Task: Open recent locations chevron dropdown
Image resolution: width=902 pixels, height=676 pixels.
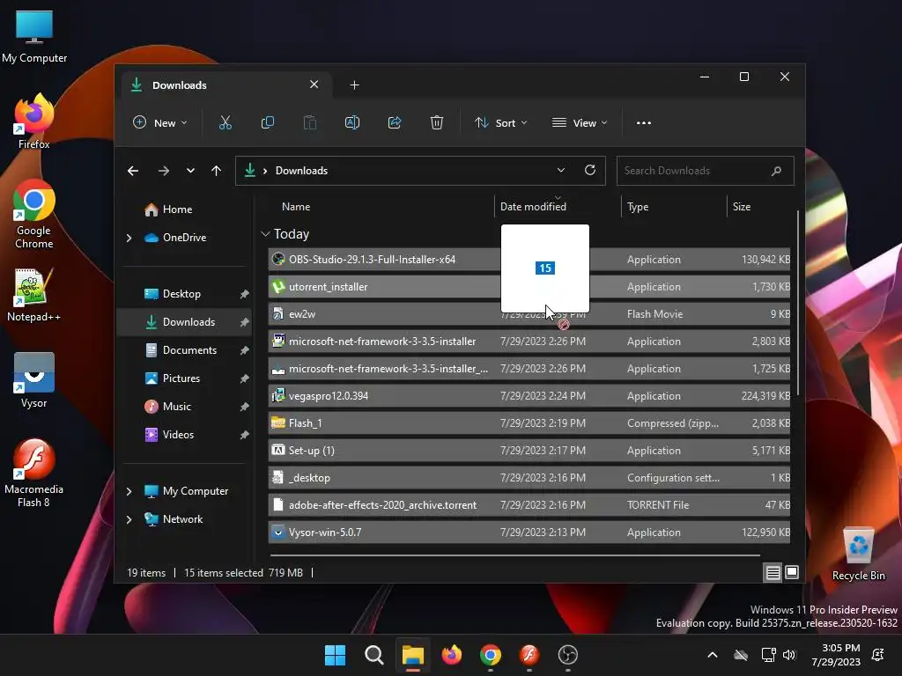Action: [x=190, y=171]
